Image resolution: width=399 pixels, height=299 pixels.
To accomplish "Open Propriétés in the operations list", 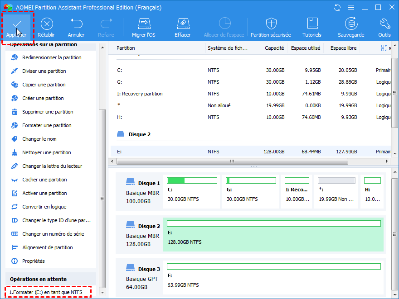I will pyautogui.click(x=34, y=261).
